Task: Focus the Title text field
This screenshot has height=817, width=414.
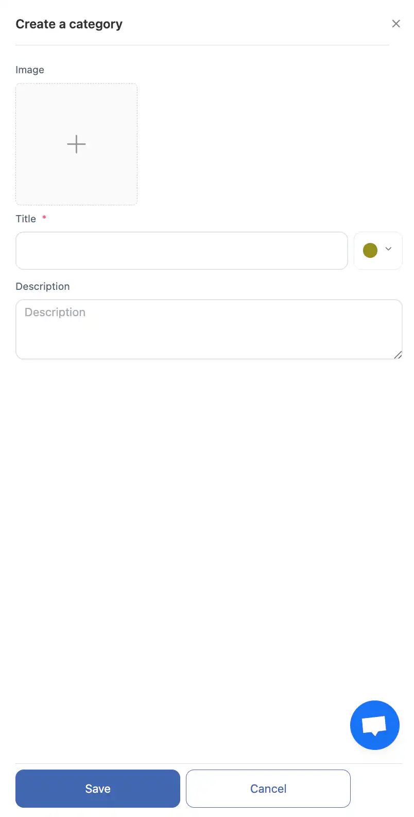Action: coord(181,251)
